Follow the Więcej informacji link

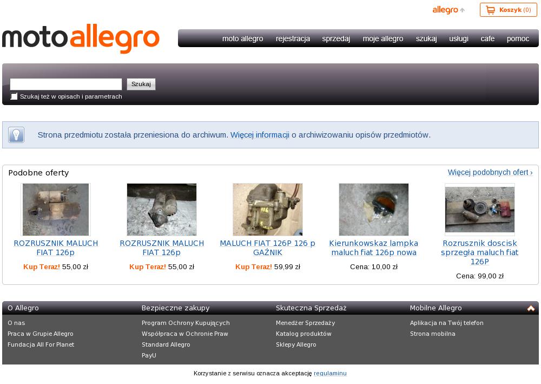point(260,135)
